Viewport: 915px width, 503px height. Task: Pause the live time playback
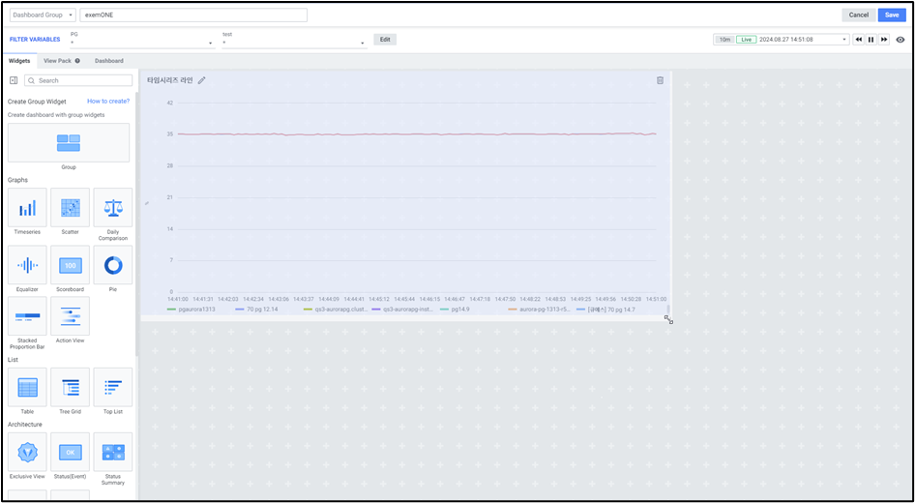[x=871, y=40]
